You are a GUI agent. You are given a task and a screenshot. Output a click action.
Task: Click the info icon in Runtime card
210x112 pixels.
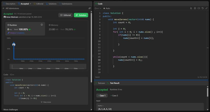42,25
